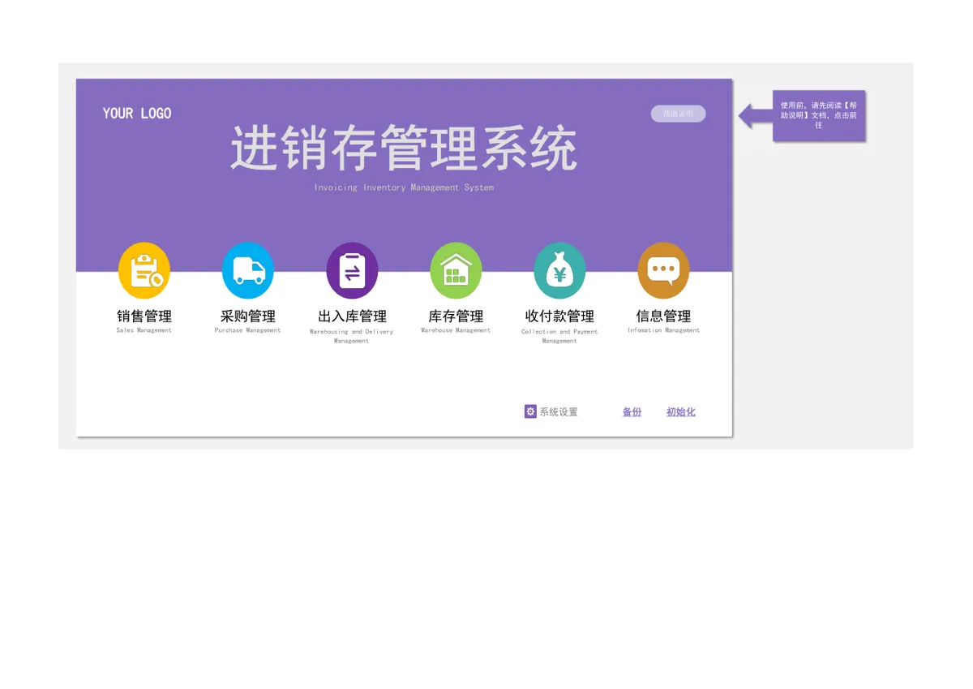Select the 收付款管理 label
The height and width of the screenshot is (689, 973).
coord(559,317)
